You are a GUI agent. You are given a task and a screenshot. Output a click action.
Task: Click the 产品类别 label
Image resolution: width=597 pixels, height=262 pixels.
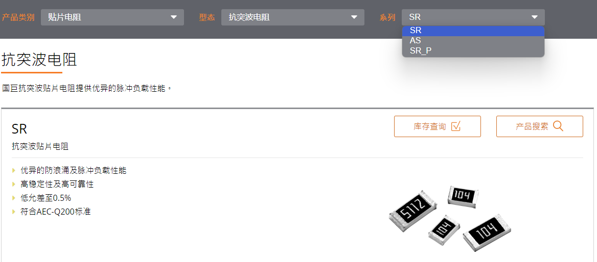(18, 17)
